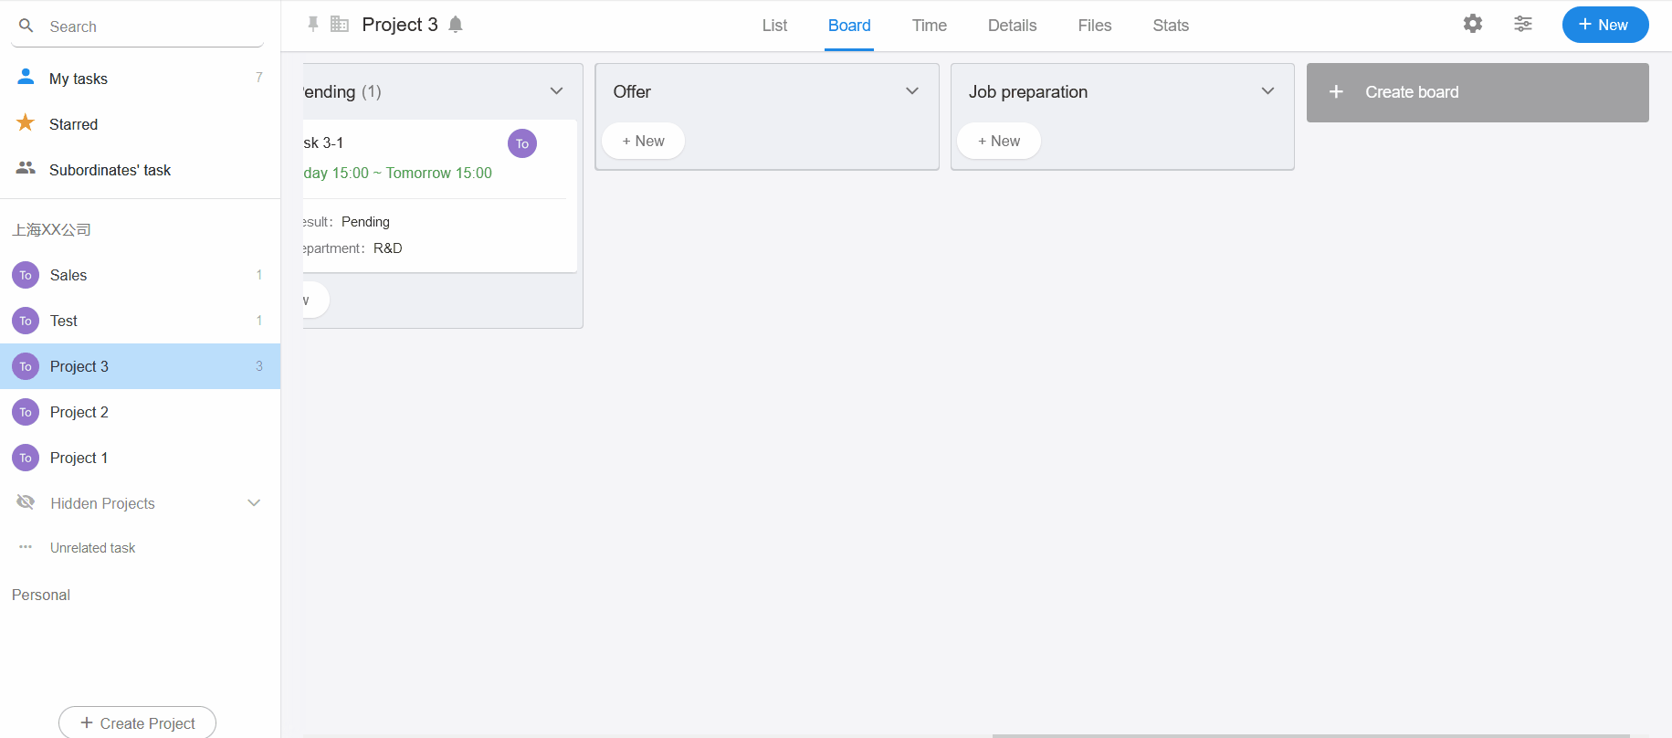The height and width of the screenshot is (738, 1672).
Task: Click the 上海XX公司 company heading
Action: click(x=51, y=229)
